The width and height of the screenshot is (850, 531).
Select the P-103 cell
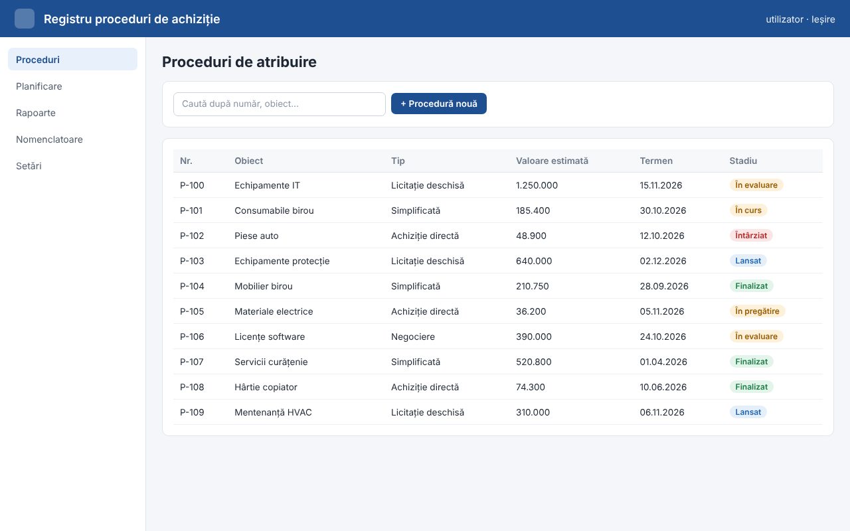pyautogui.click(x=192, y=261)
